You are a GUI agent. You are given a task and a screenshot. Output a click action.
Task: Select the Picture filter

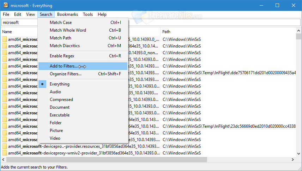83,131
